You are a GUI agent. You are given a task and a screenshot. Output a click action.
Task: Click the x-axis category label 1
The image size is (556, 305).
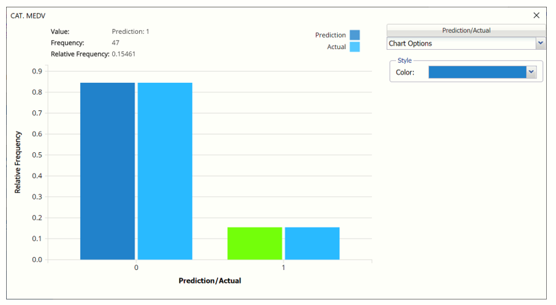(283, 269)
